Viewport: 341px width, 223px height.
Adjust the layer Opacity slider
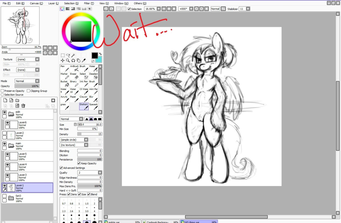pyautogui.click(x=27, y=86)
